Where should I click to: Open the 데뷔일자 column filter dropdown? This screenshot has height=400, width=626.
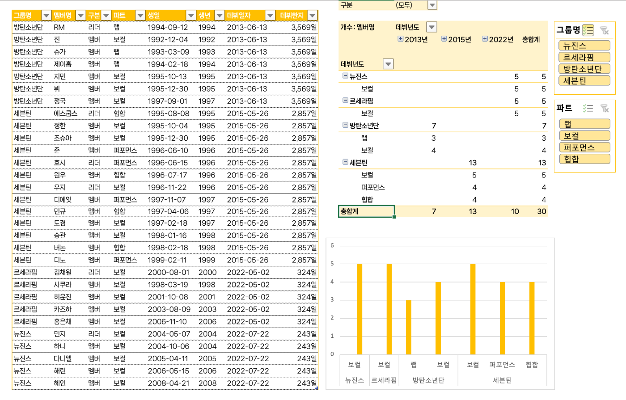(270, 16)
